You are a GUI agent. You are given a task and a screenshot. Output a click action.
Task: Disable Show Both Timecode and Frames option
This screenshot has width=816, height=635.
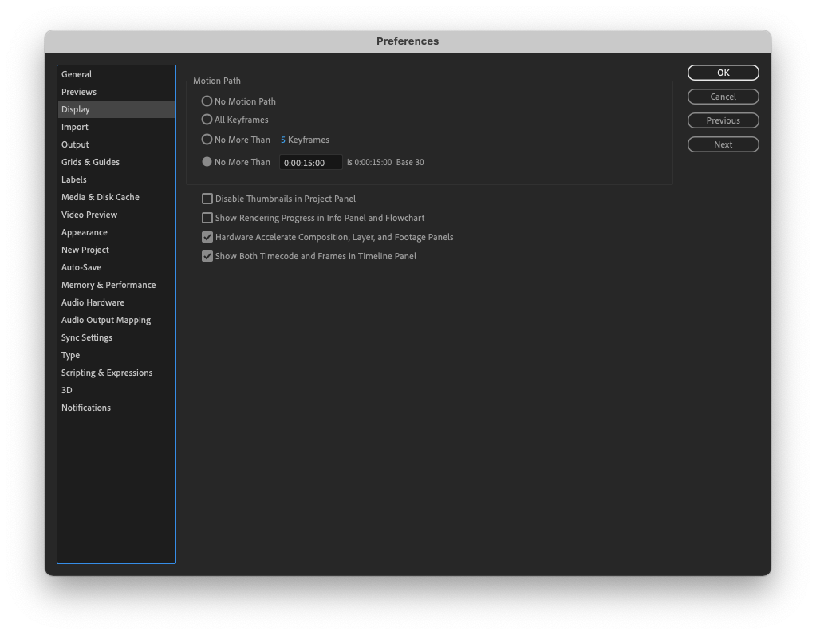[207, 255]
